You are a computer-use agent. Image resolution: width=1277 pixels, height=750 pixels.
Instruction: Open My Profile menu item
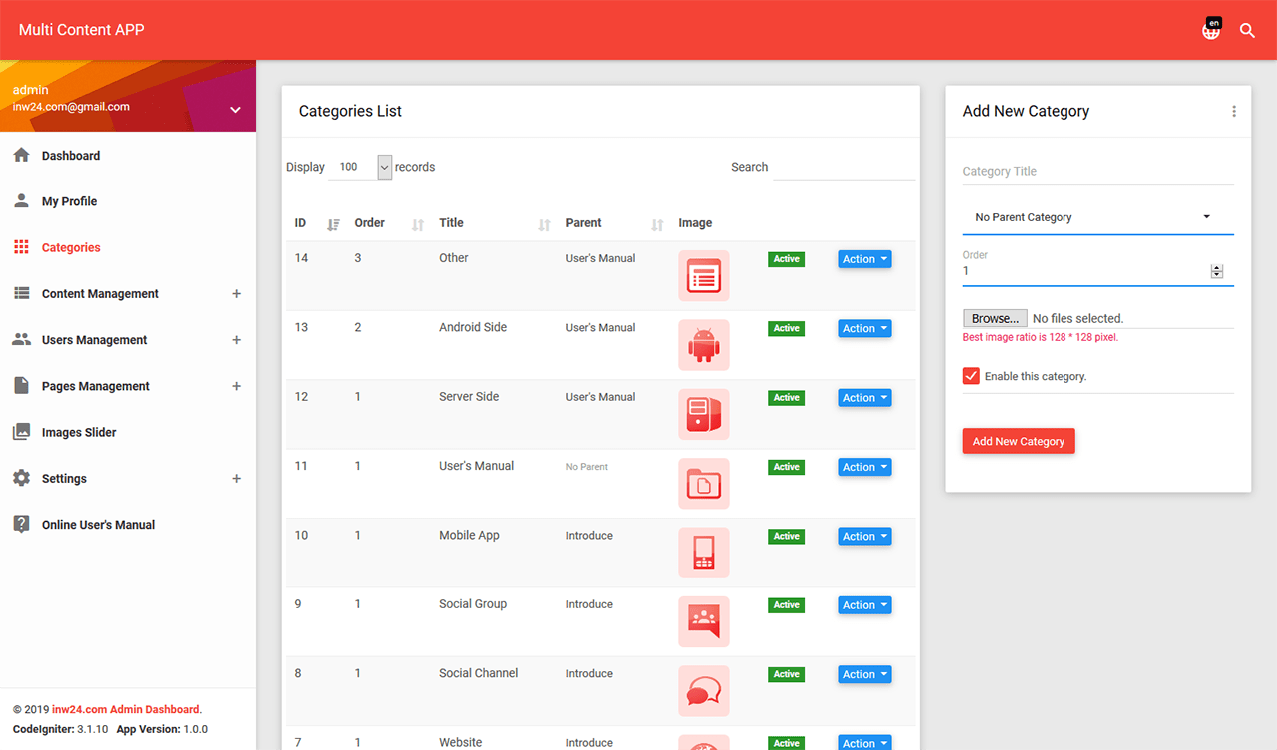(x=69, y=201)
